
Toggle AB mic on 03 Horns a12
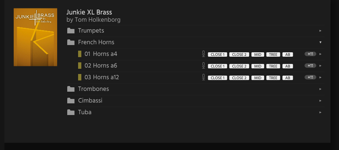(287, 78)
